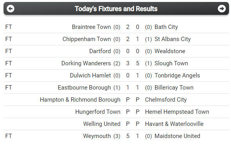Open Braintree Town team link
Viewport: 231px width, 147px height.
pos(91,27)
